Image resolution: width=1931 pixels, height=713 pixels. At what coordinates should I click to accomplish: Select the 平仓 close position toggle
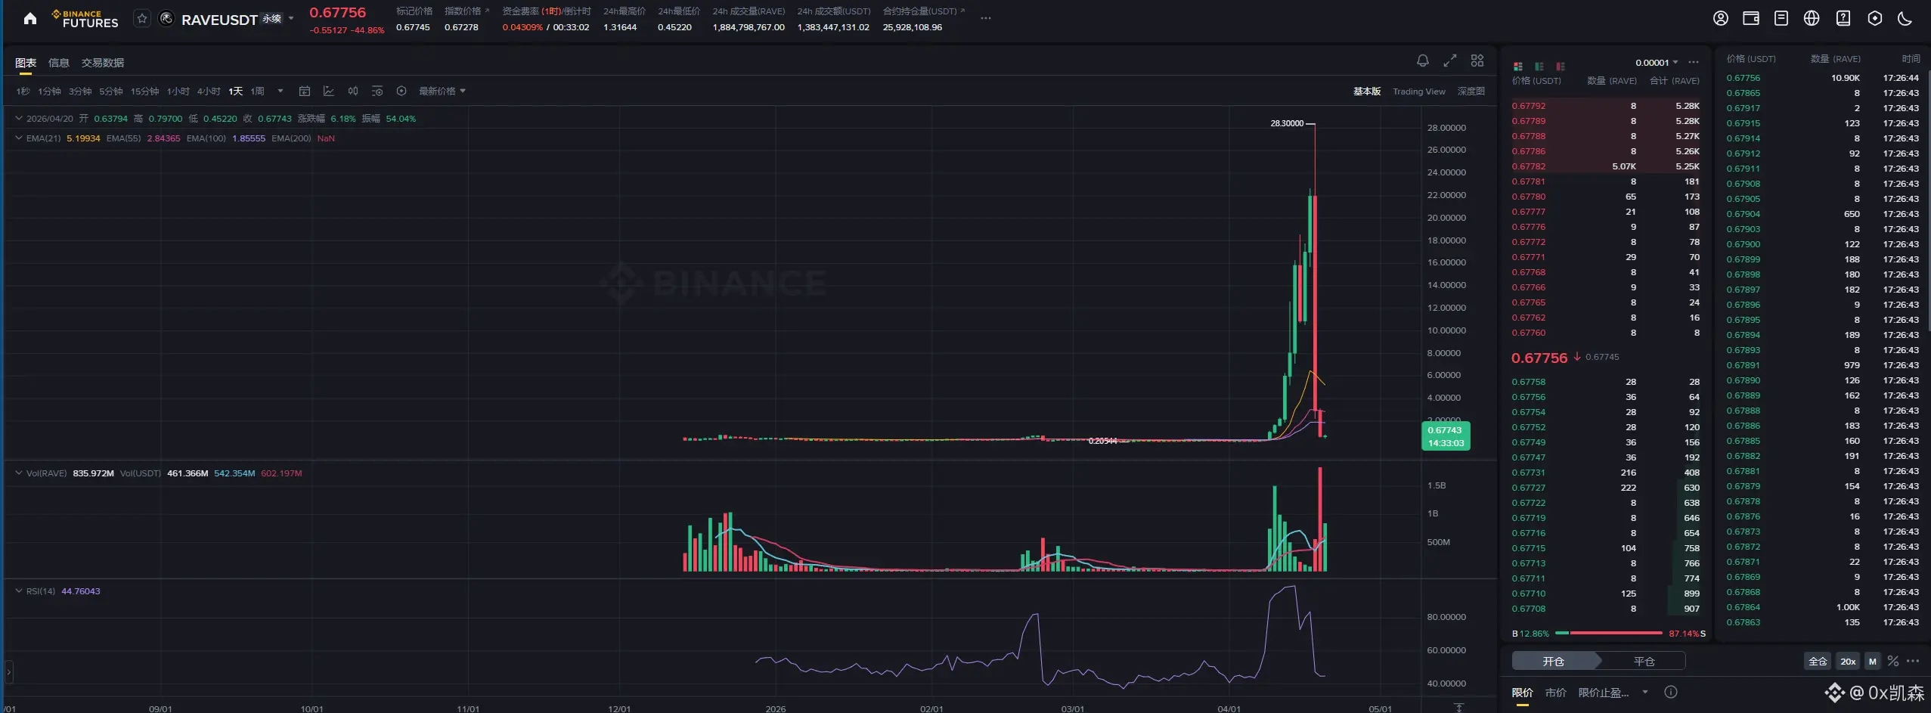tap(1644, 661)
